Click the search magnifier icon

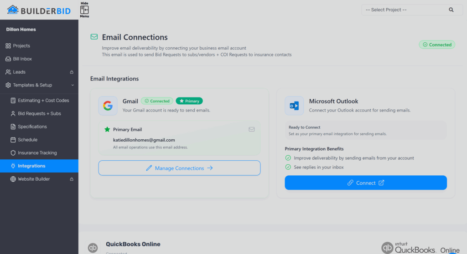[x=451, y=10]
